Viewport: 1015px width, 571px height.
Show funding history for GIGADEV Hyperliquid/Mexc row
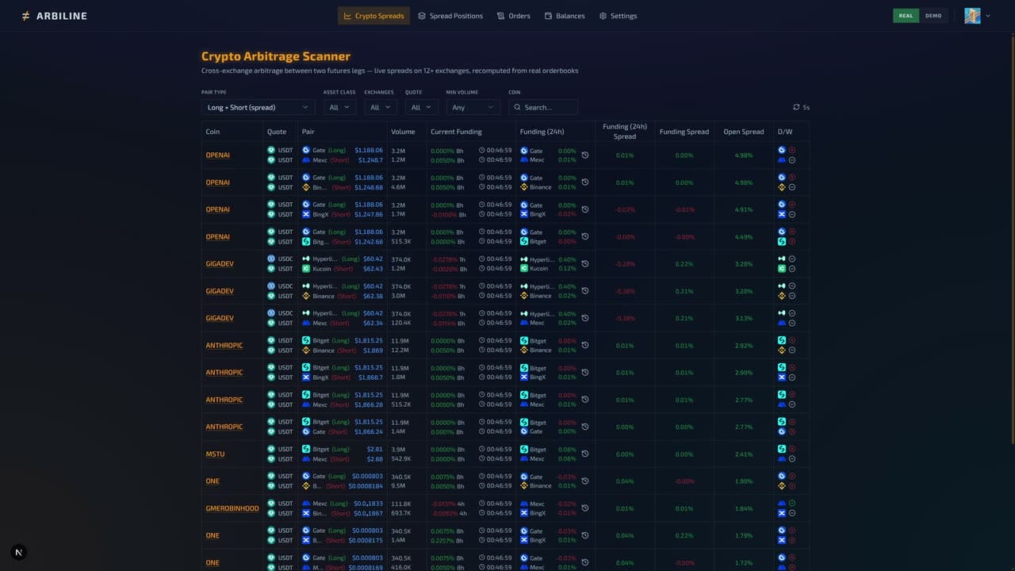point(585,318)
